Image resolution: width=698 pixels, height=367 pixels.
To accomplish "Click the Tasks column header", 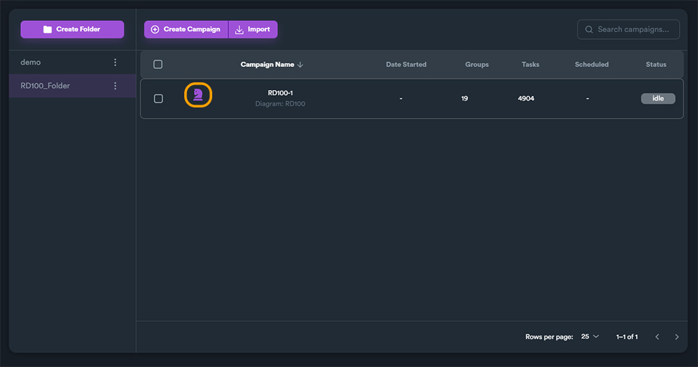I will pyautogui.click(x=530, y=64).
